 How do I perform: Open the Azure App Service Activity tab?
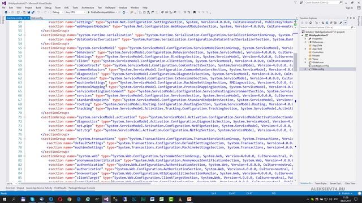(39, 188)
